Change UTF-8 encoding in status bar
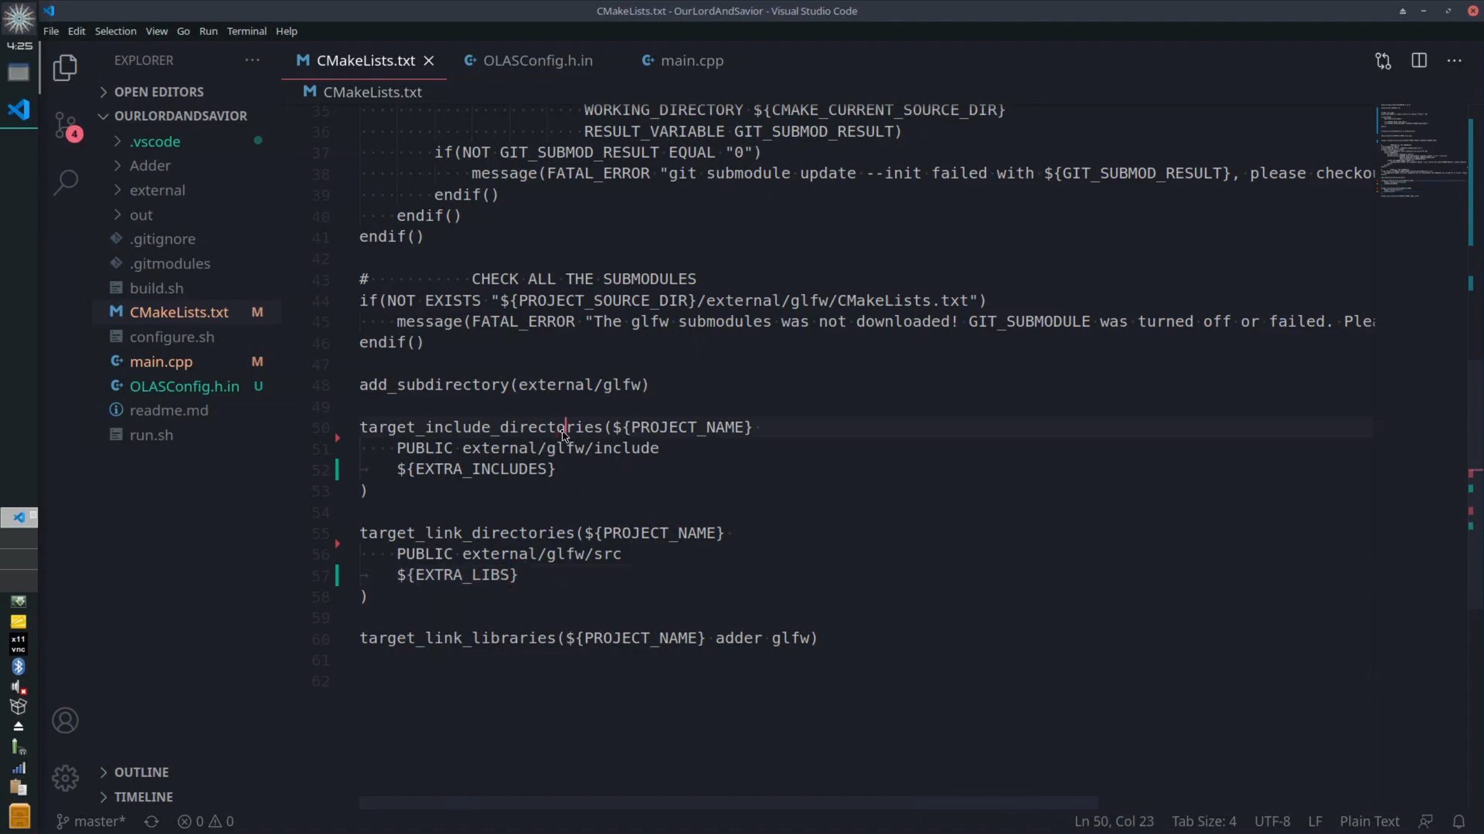The width and height of the screenshot is (1484, 834). pos(1272,821)
